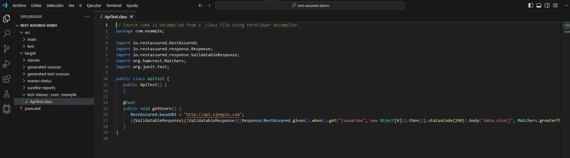Open Run and Debug view icon
This screenshot has height=158, width=570.
click(x=7, y=64)
